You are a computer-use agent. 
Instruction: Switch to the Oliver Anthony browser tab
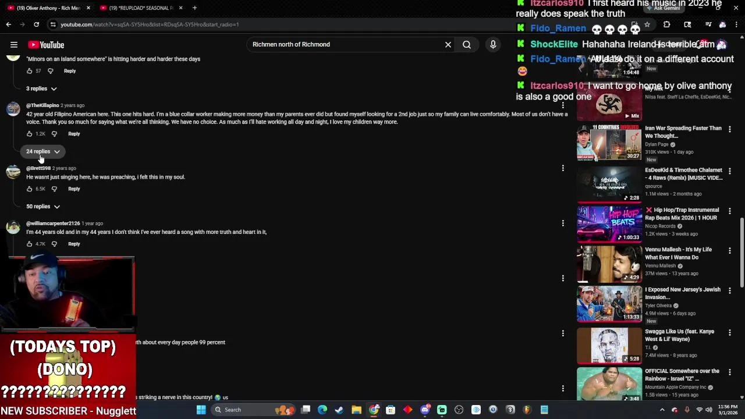tap(48, 8)
